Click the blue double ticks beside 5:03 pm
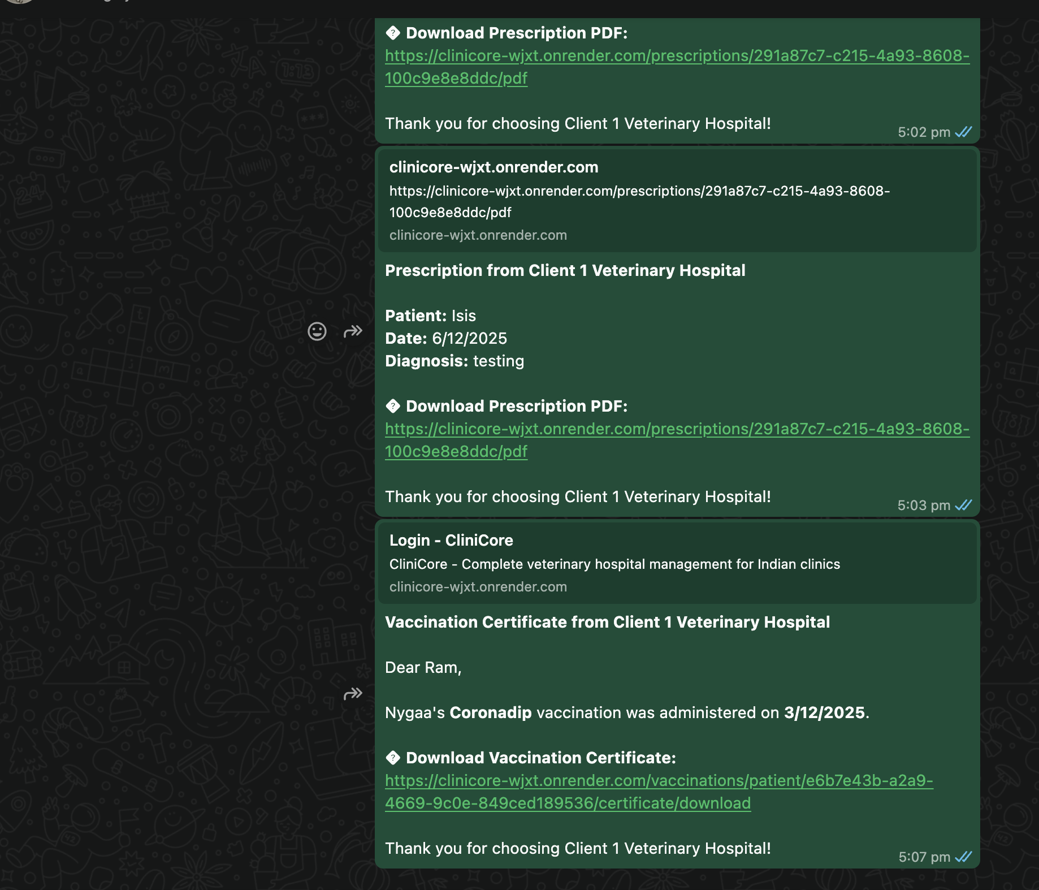 pos(963,506)
